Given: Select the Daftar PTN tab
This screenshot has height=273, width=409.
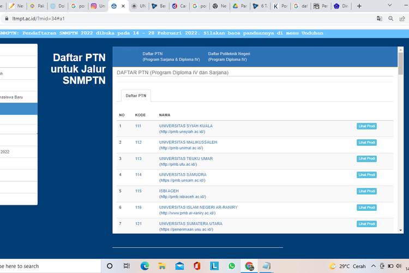Looking at the screenshot, I should 136,96.
